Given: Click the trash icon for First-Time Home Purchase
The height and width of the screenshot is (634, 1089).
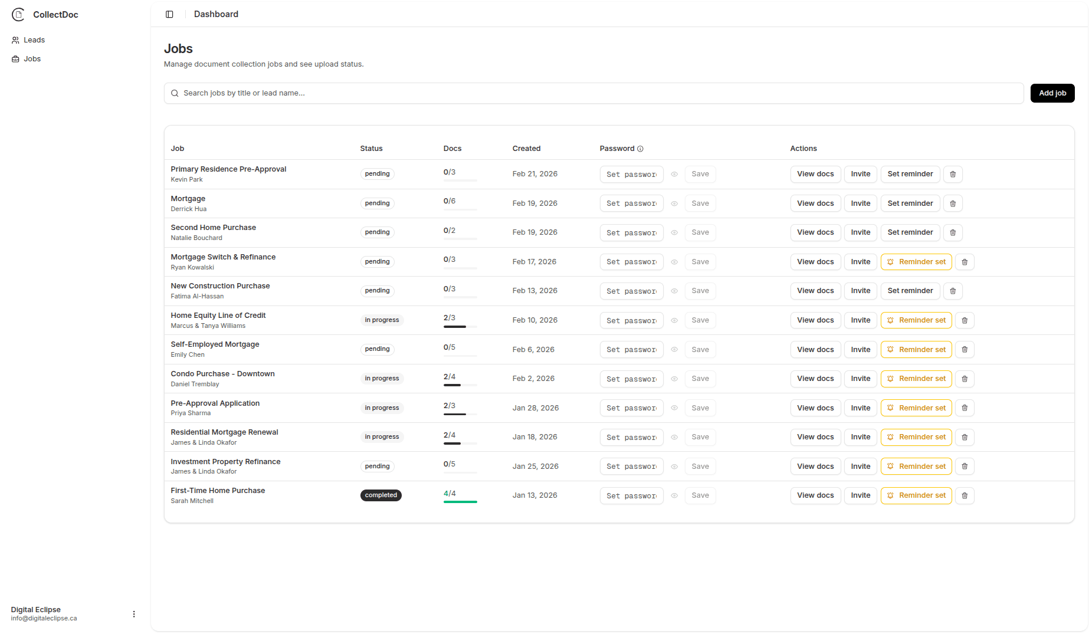Looking at the screenshot, I should click(965, 495).
